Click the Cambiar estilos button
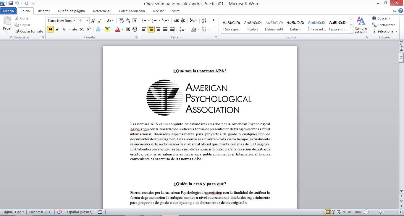Screen dimensions: 404x216 point(361,25)
